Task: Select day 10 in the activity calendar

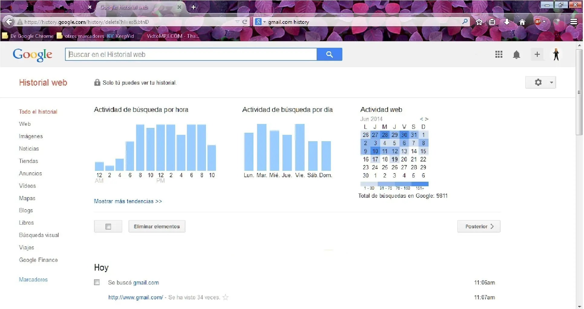Action: click(375, 151)
